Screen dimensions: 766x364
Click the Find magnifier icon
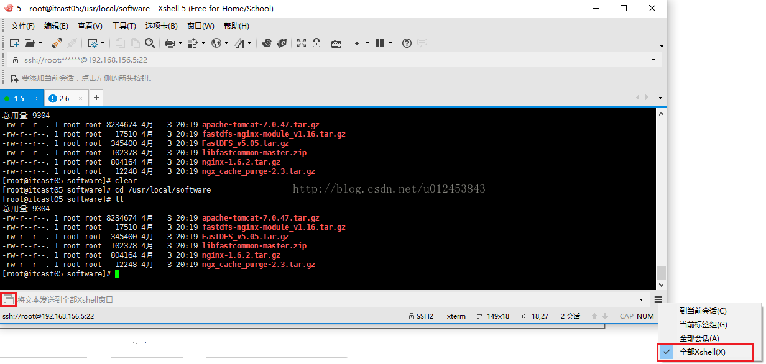pos(150,43)
